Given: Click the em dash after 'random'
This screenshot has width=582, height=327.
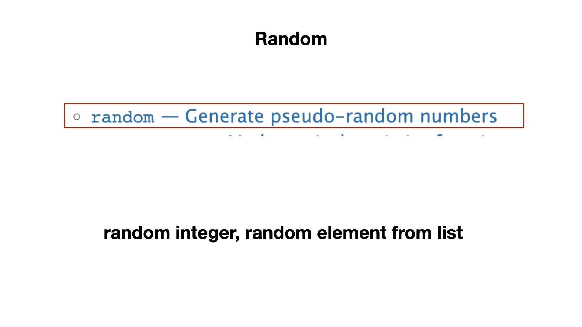Looking at the screenshot, I should [170, 117].
